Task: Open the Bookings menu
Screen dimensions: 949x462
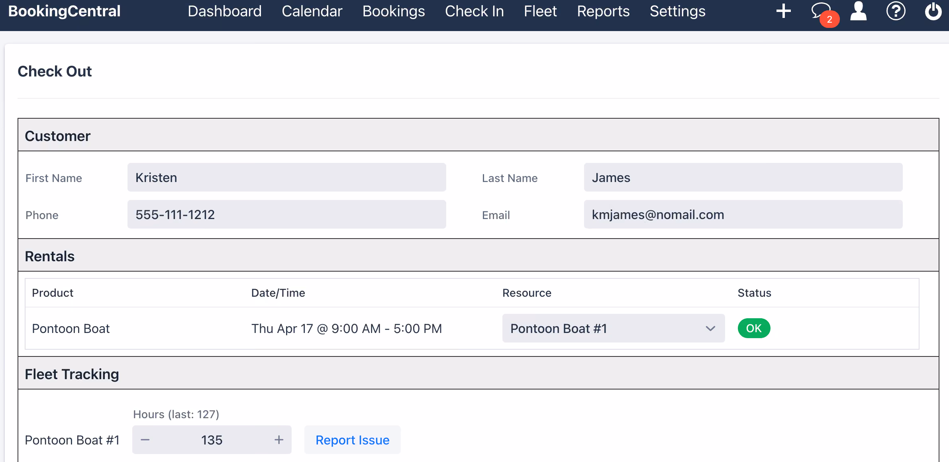Action: [394, 11]
